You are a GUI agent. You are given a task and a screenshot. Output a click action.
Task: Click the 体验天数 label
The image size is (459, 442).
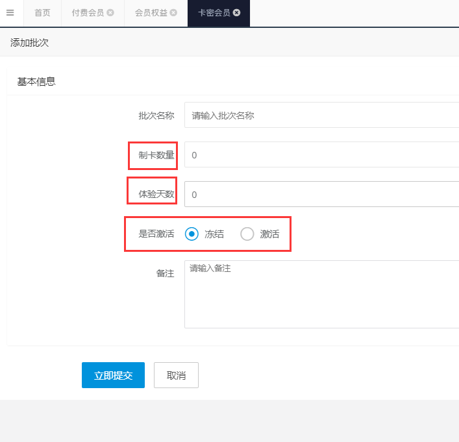pyautogui.click(x=156, y=194)
